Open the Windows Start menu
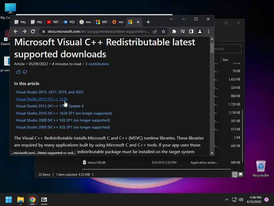Viewport: 274px width, 206px height. [9, 200]
